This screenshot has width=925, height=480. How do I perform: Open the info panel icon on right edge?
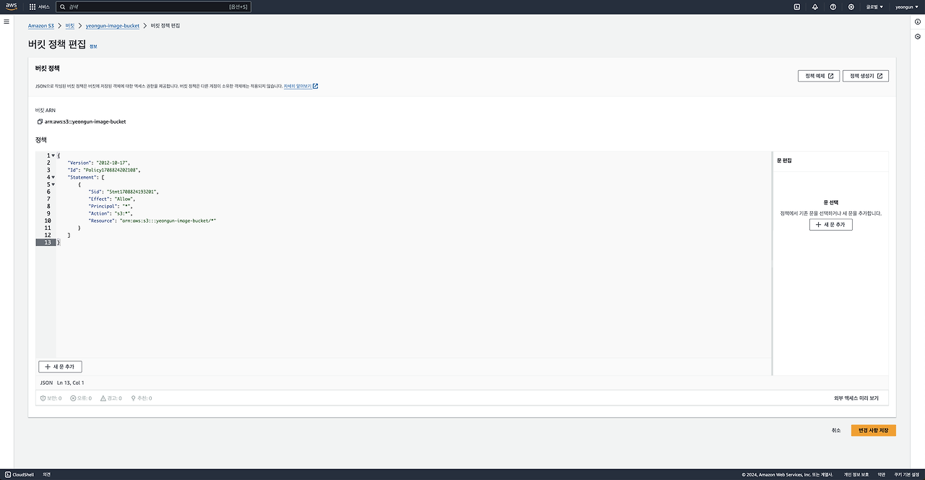click(x=918, y=22)
